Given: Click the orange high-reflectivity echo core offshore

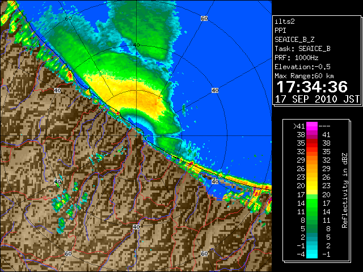Looking at the screenshot, I should (147, 101).
